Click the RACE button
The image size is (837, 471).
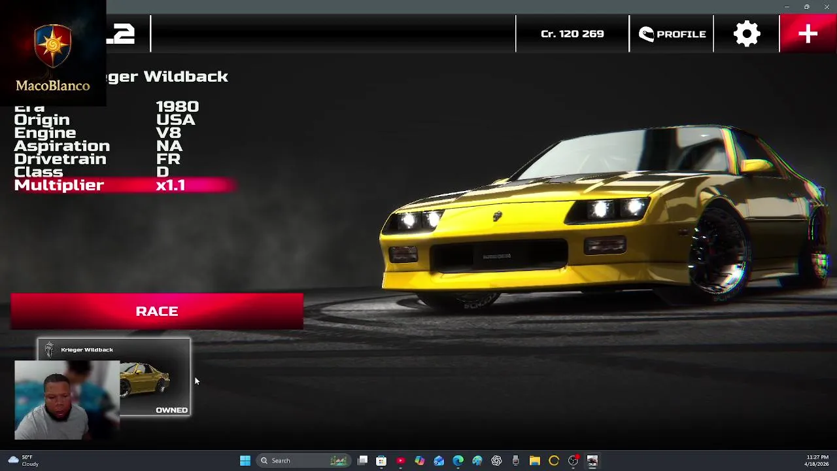[157, 311]
